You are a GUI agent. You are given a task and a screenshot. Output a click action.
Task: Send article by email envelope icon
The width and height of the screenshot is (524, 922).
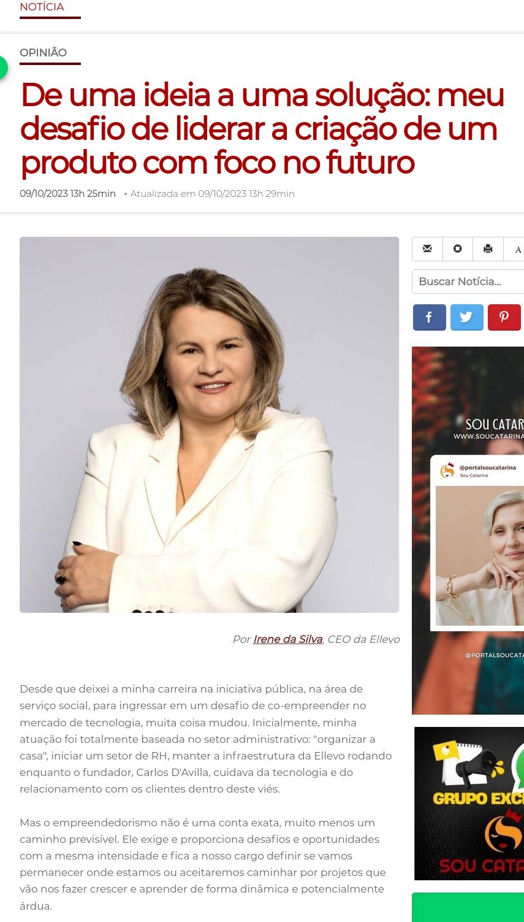(427, 249)
